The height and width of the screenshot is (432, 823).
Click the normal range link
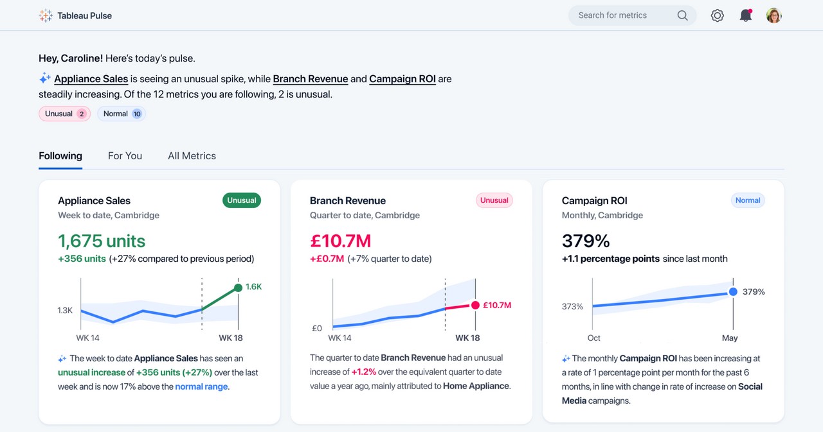[x=201, y=386]
